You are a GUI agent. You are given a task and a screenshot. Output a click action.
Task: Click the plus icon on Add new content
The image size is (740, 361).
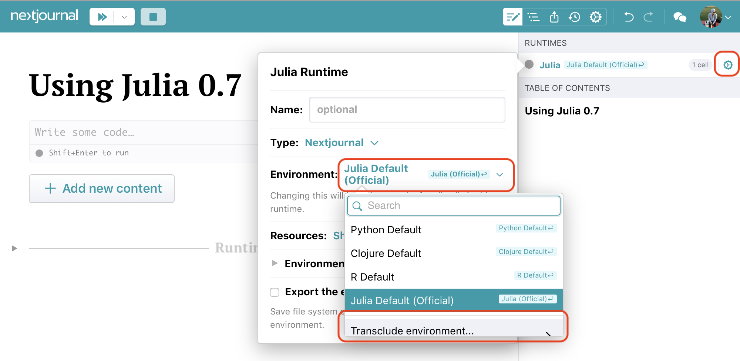pos(50,189)
